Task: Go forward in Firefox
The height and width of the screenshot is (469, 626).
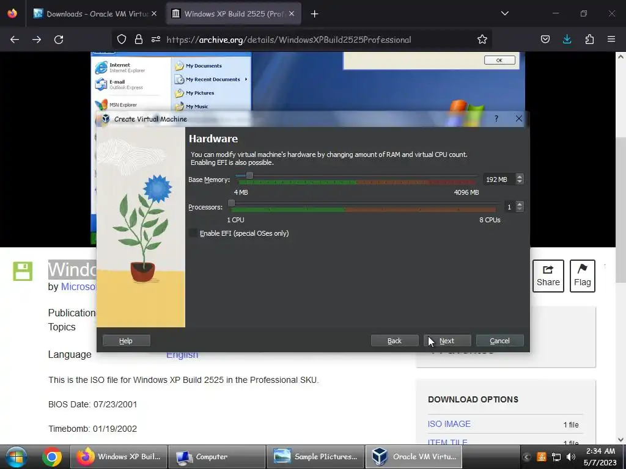Action: tap(37, 40)
